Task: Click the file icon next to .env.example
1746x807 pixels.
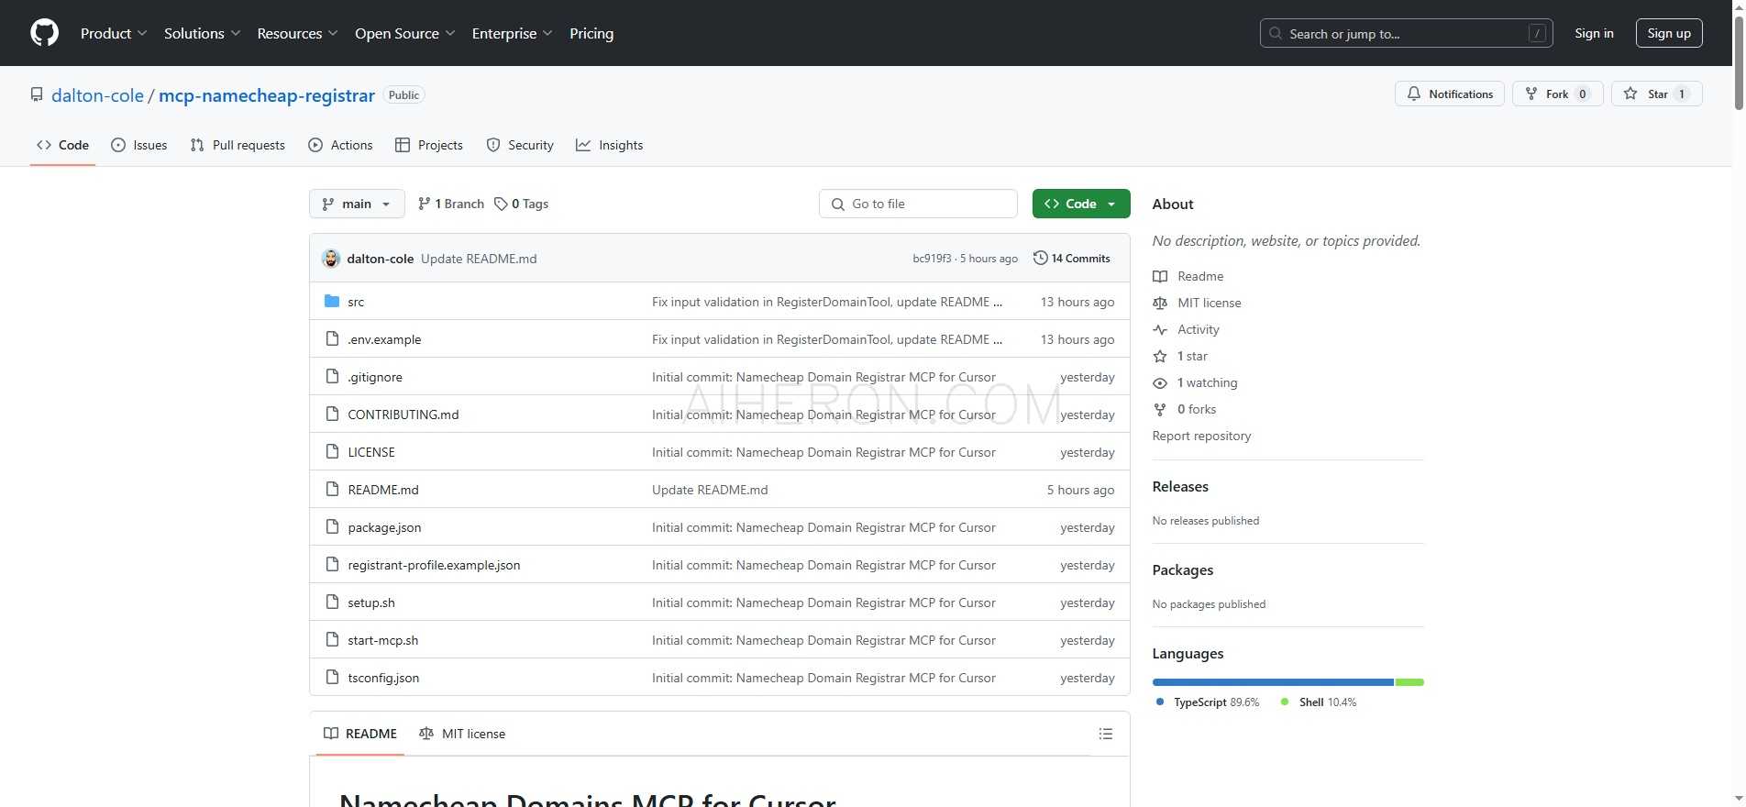Action: click(x=333, y=338)
